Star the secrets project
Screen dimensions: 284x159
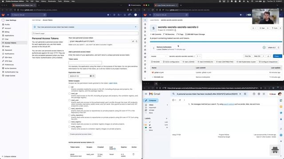click(262, 28)
